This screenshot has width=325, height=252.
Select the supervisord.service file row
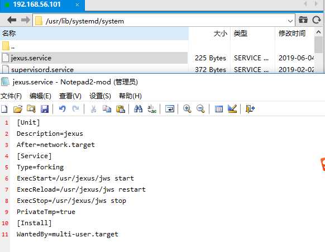tap(94, 69)
